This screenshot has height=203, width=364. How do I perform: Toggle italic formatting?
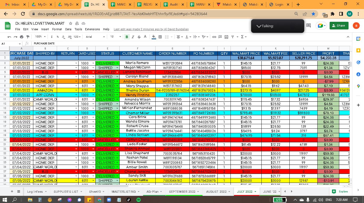pos(133,37)
